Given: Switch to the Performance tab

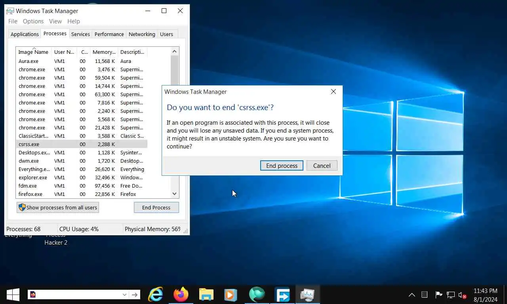Looking at the screenshot, I should tap(109, 34).
